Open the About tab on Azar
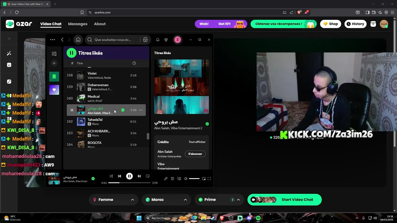The height and width of the screenshot is (223, 397). tap(100, 24)
